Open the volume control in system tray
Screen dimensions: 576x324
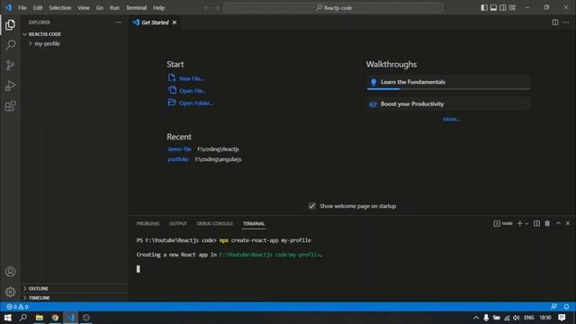pos(517,318)
